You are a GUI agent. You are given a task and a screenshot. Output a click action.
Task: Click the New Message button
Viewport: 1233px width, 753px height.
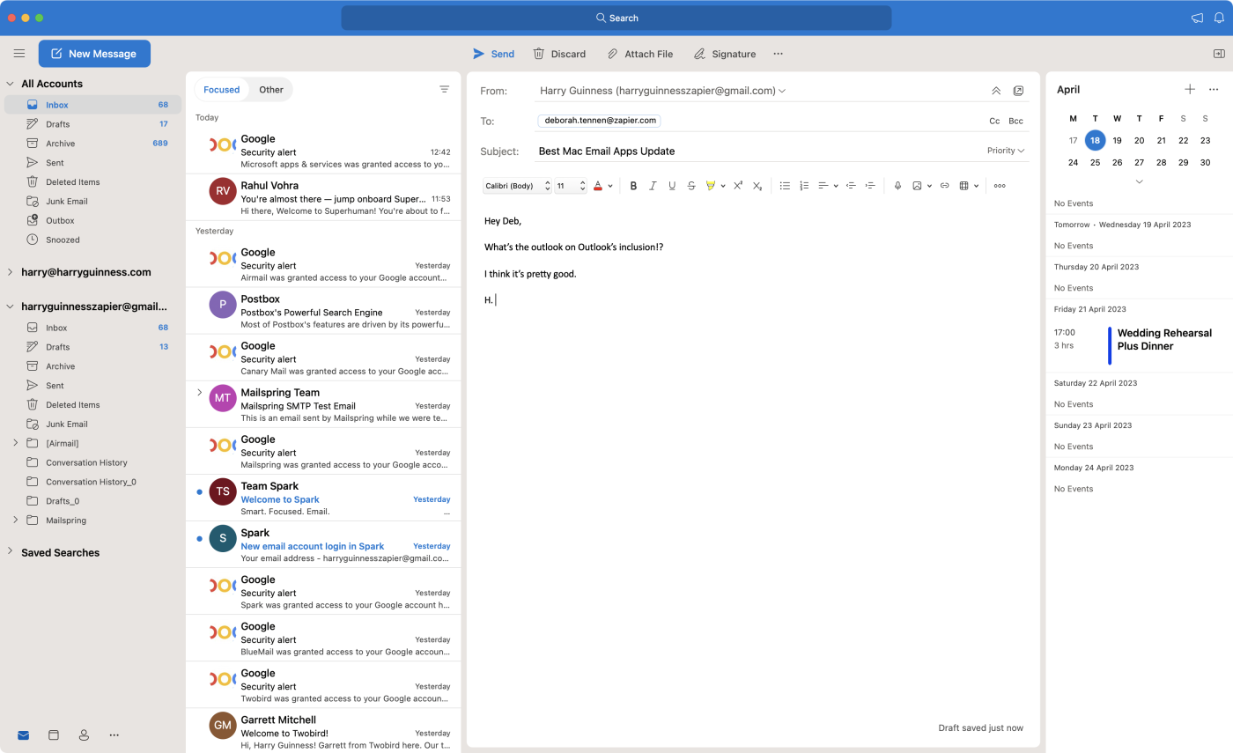94,53
